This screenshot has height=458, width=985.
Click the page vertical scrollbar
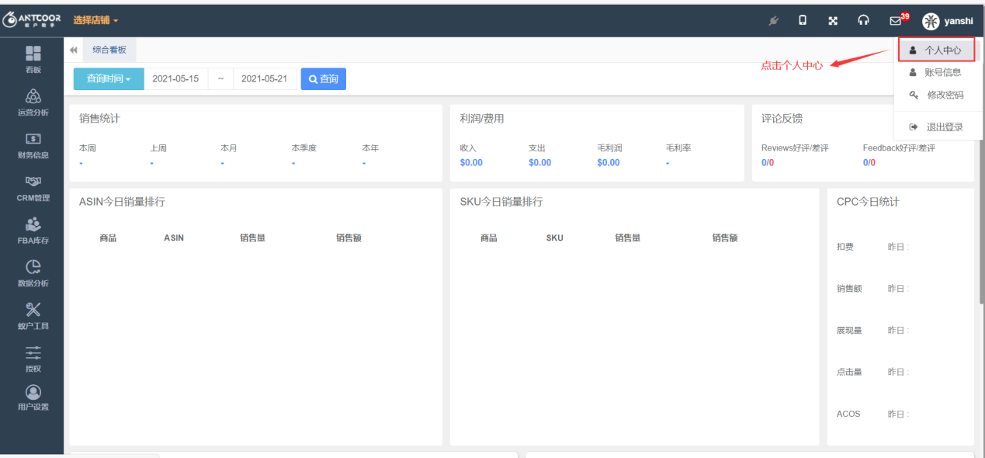click(x=982, y=171)
